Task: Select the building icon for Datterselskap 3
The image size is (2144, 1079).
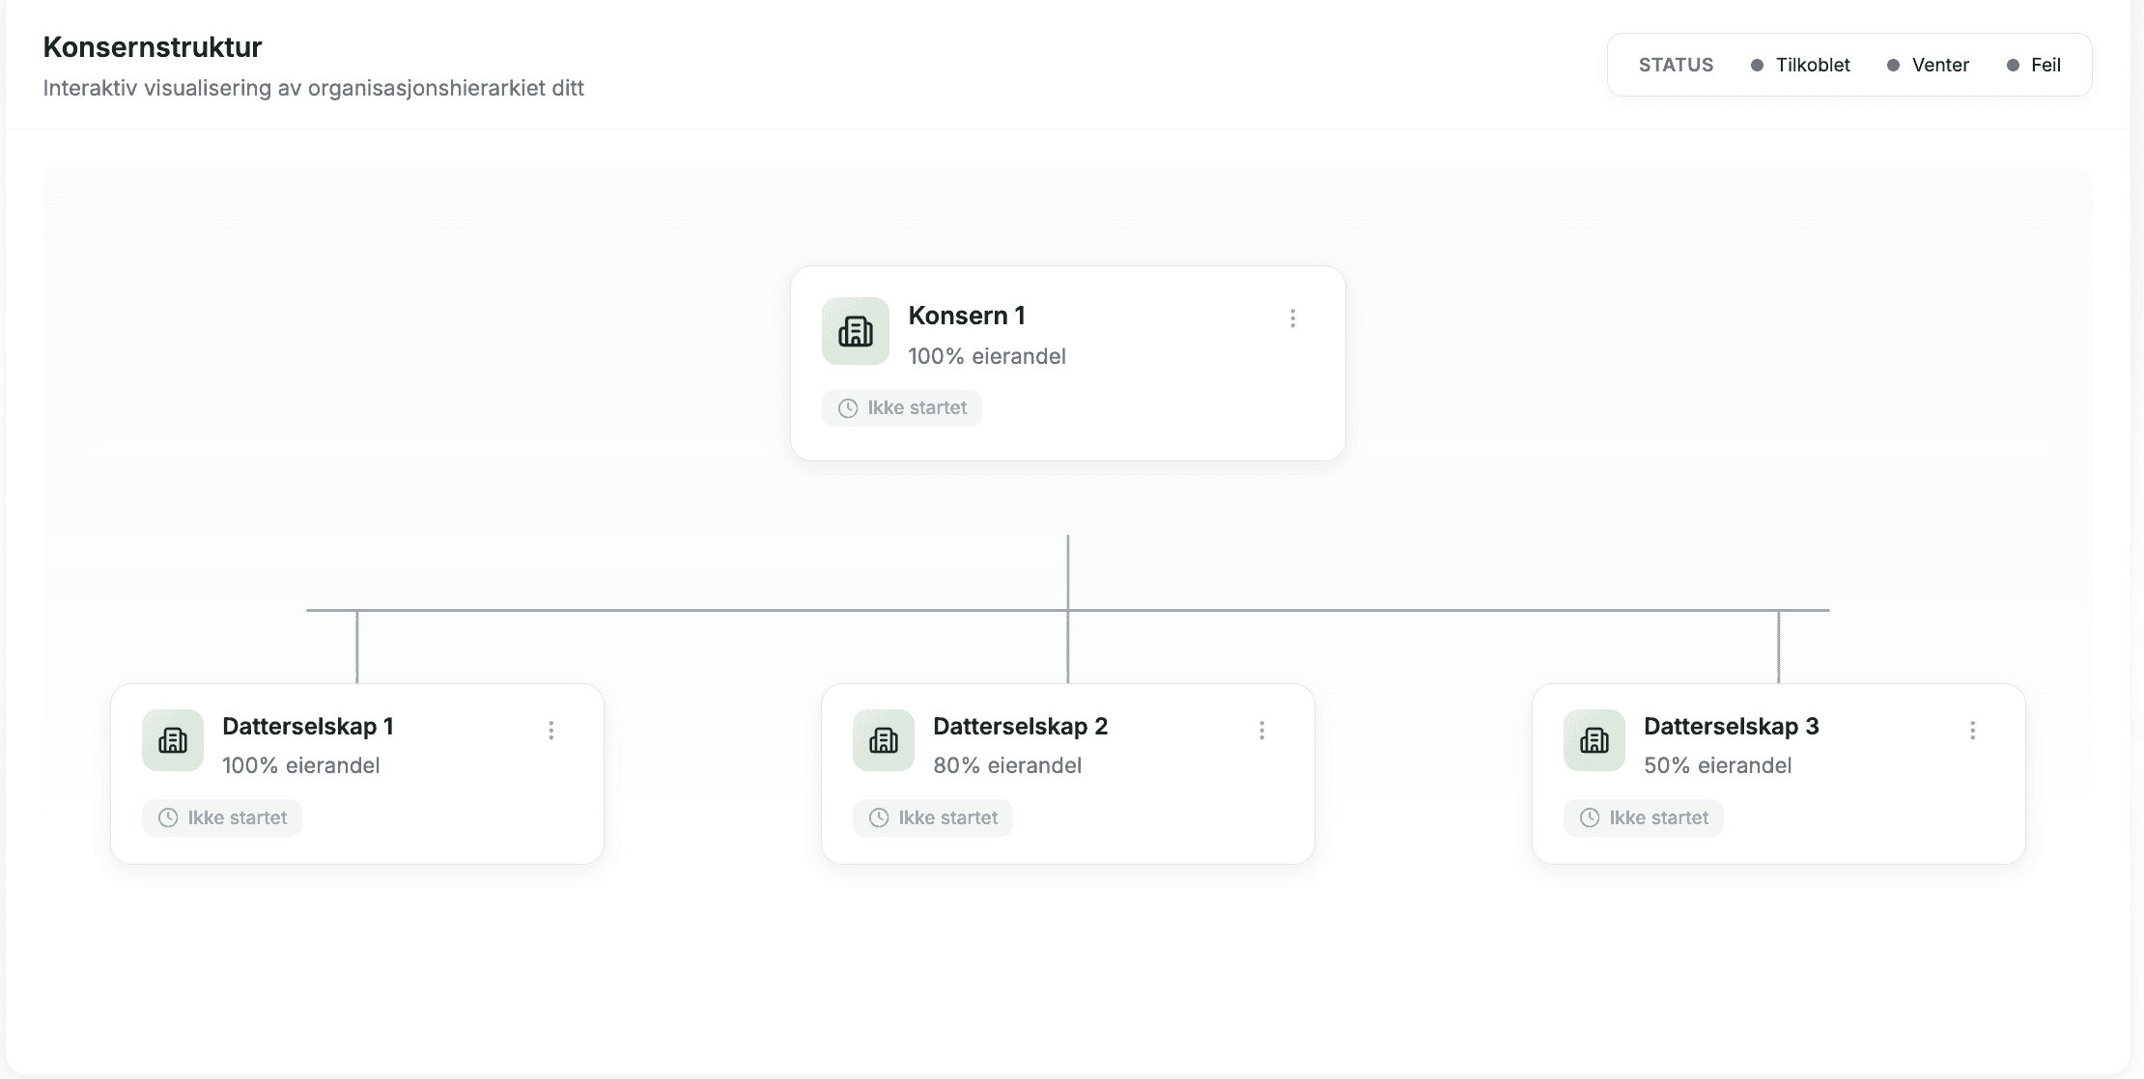Action: [x=1594, y=740]
